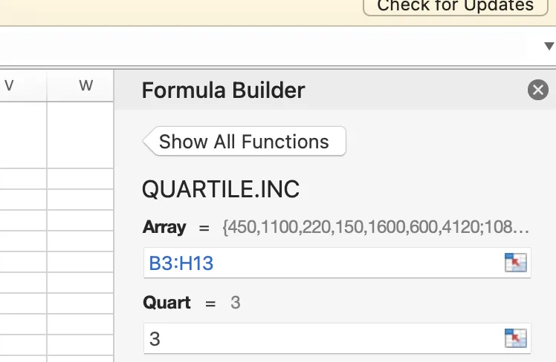The width and height of the screenshot is (556, 362).
Task: Select the topmost visible cell in column W
Action: point(80,134)
